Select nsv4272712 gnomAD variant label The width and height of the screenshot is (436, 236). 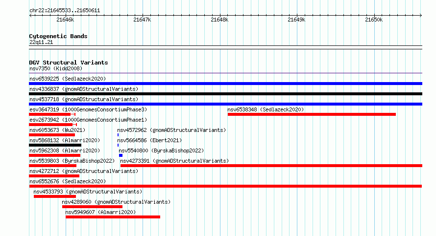point(84,171)
